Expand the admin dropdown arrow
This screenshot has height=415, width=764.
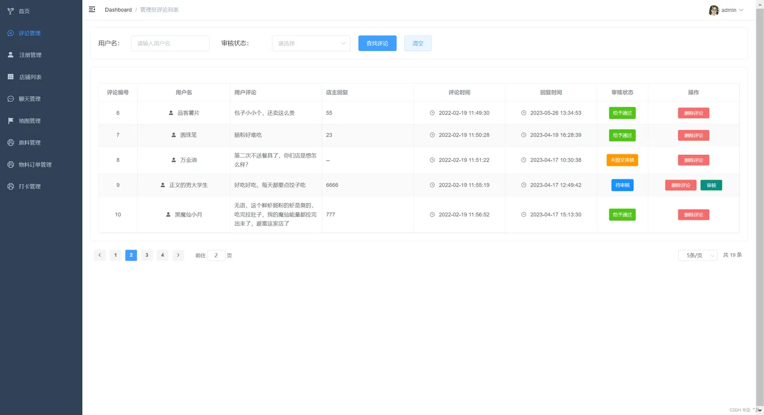(741, 10)
